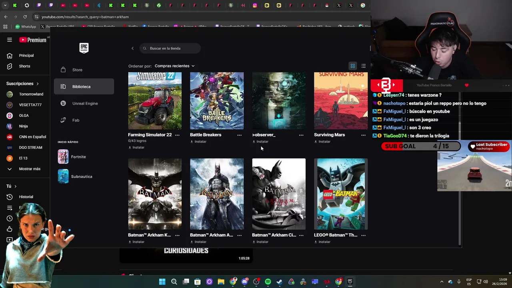Click the Epic launcher library scrollbar
This screenshot has width=512, height=288.
tap(459, 184)
